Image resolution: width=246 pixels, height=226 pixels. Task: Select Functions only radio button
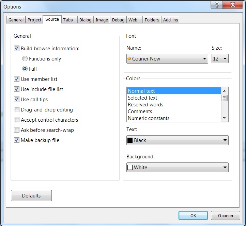(25, 59)
